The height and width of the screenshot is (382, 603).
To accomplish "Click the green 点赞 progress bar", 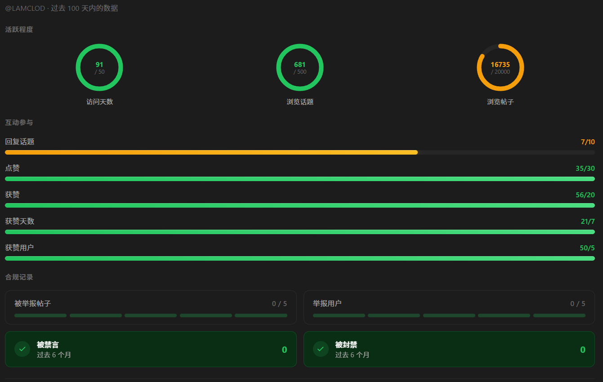I will (x=300, y=179).
